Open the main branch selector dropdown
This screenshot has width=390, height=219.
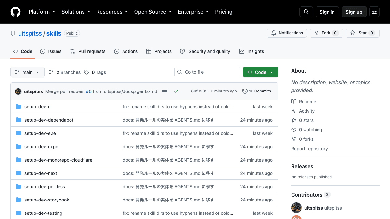27,72
